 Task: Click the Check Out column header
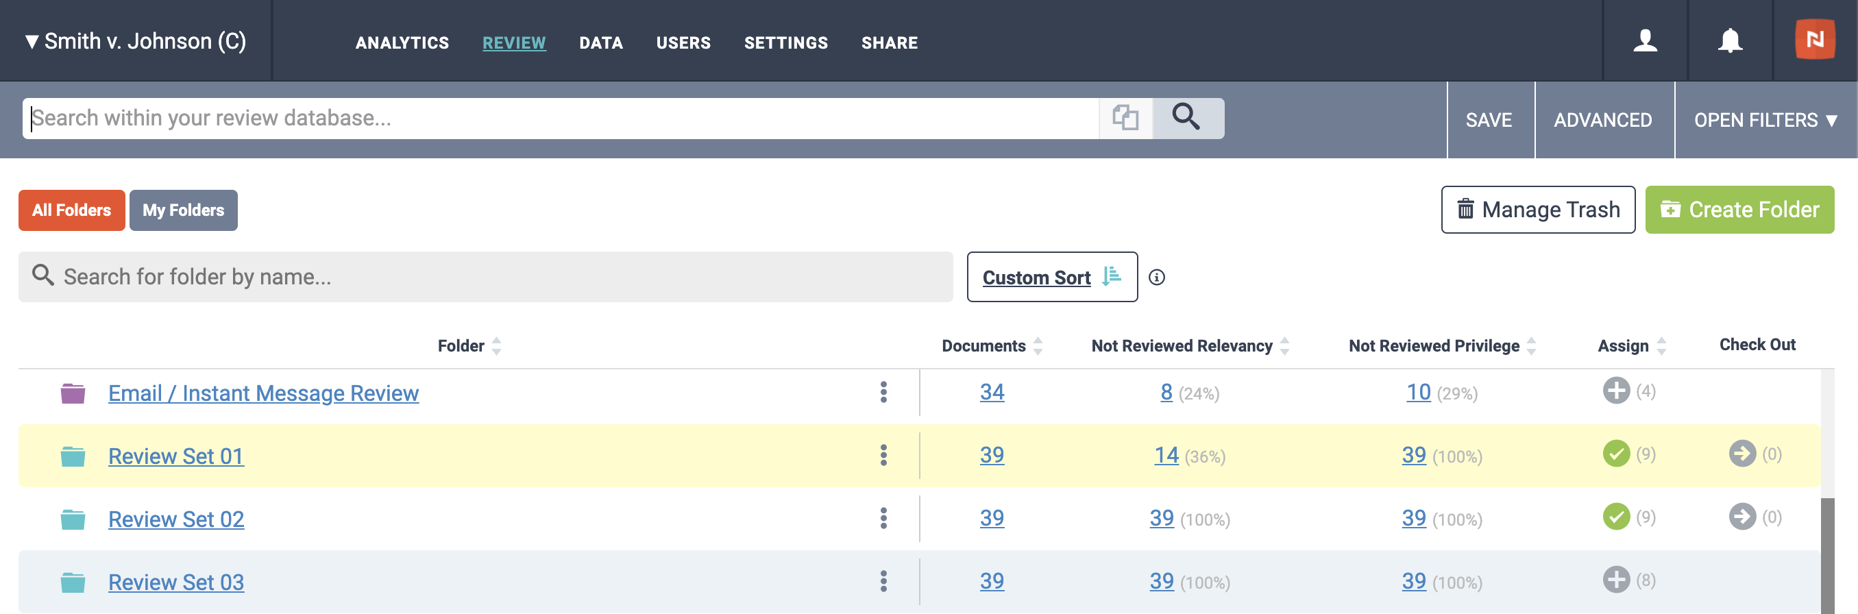[1757, 345]
